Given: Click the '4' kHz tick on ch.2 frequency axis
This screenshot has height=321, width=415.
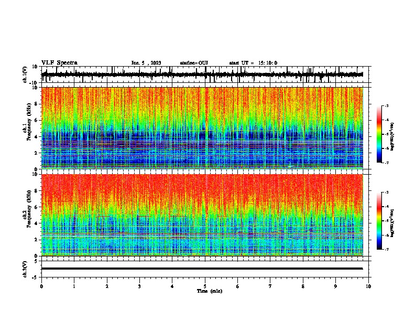Looking at the screenshot, I should click(x=36, y=223).
